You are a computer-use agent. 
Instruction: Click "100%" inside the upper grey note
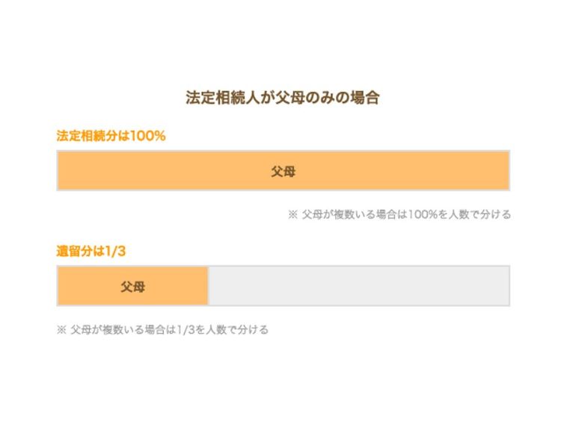[425, 214]
